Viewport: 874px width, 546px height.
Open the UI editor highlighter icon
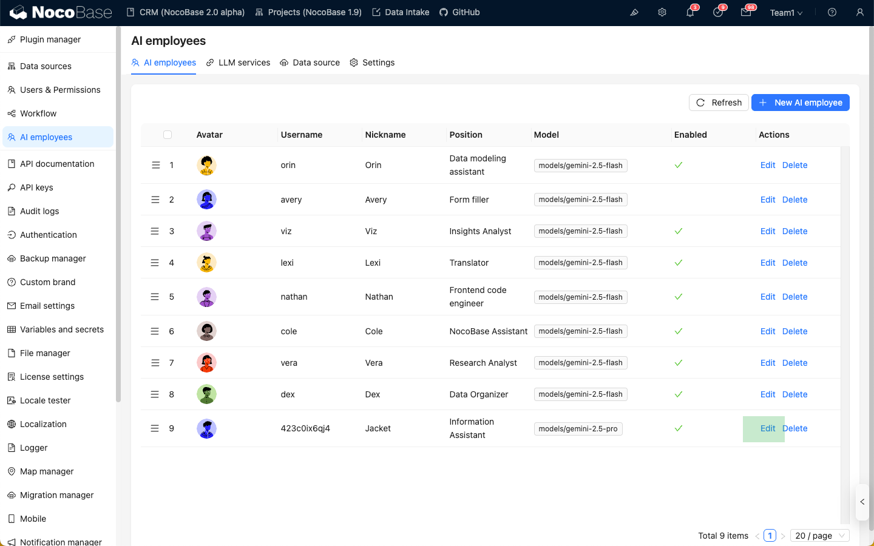click(x=634, y=12)
